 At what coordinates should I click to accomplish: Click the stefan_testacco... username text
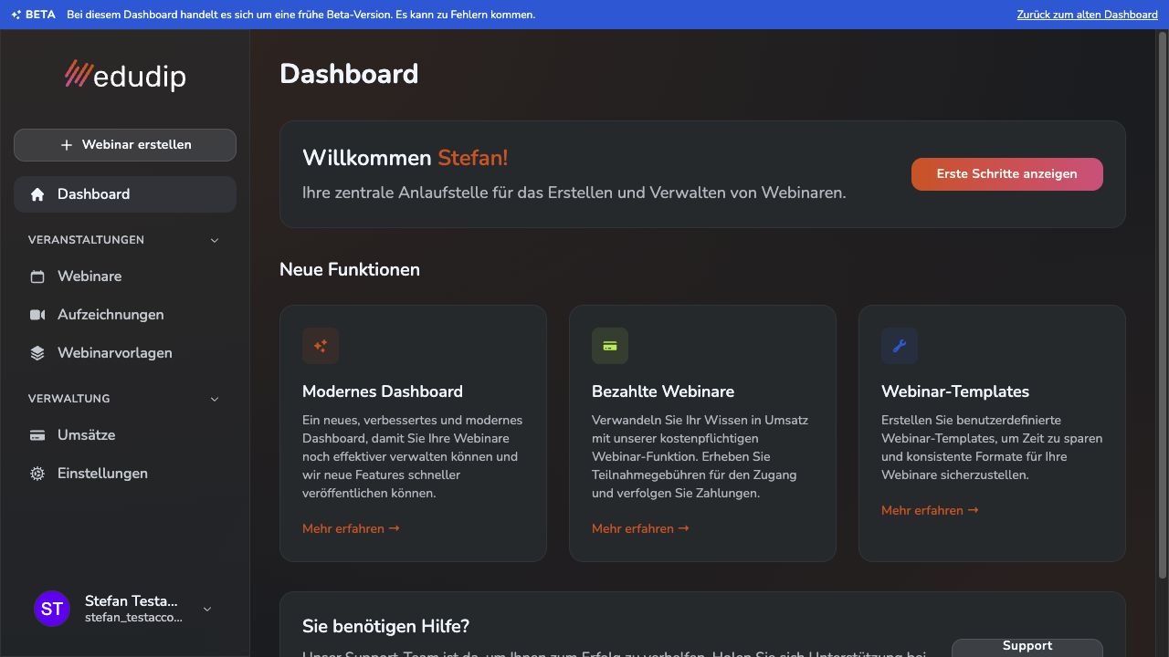(133, 618)
